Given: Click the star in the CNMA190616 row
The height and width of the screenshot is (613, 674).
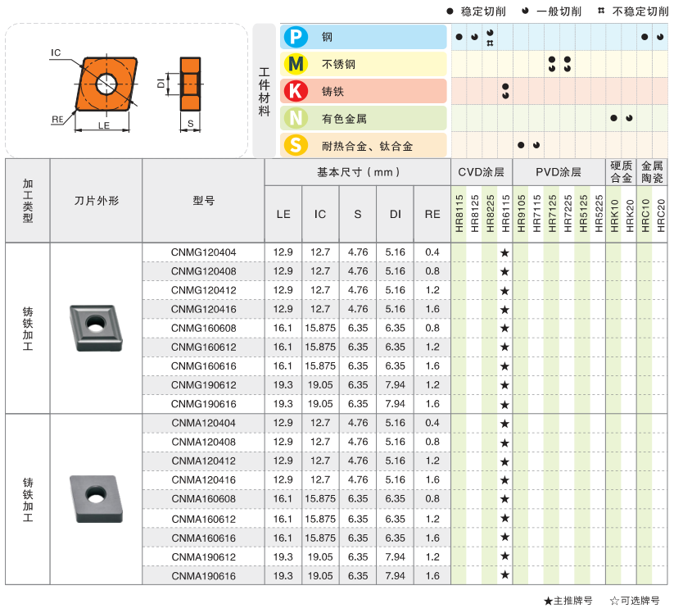Looking at the screenshot, I should click(x=504, y=575).
